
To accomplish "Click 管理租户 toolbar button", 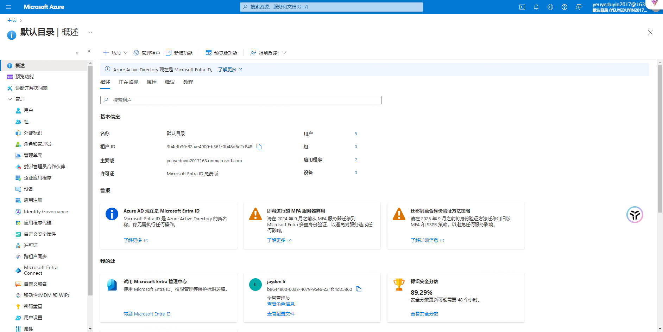I will tap(147, 53).
